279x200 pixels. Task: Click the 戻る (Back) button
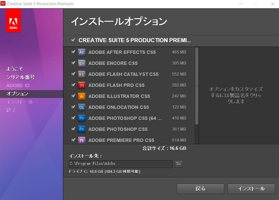tap(200, 189)
